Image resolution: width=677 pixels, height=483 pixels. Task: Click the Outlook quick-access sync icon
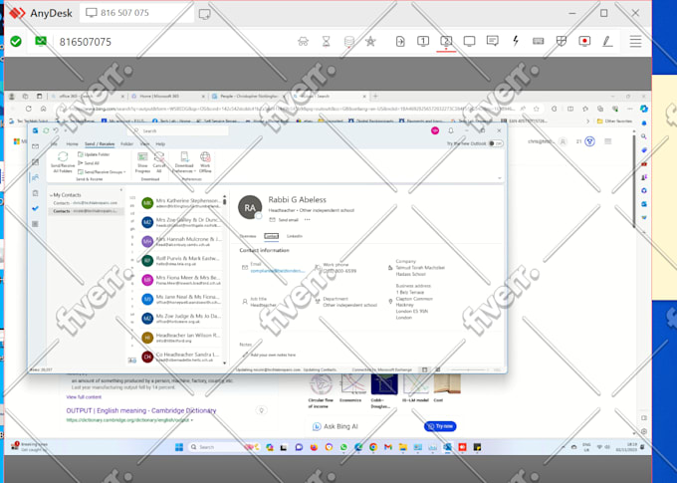click(46, 130)
